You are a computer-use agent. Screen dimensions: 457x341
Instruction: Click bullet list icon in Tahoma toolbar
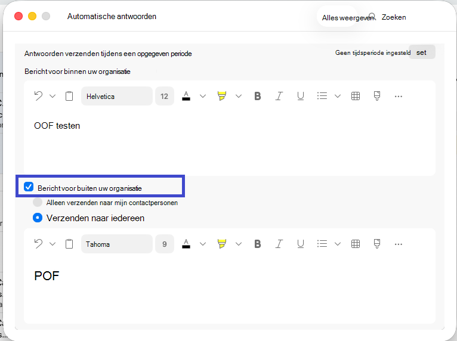(x=322, y=244)
